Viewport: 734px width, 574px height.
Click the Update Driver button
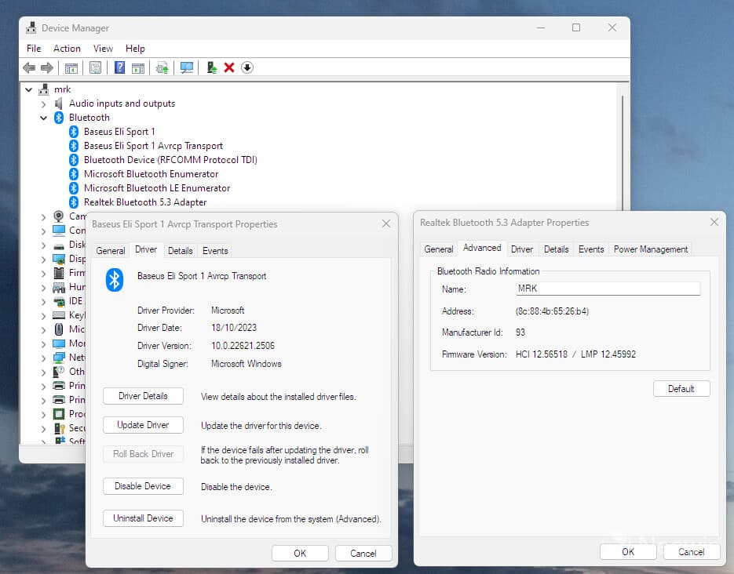pos(143,425)
